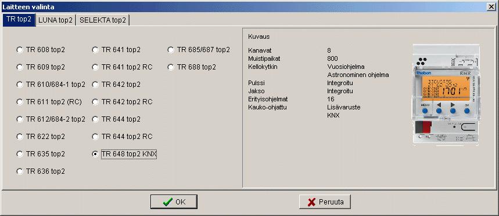
Task: Click the Kauko-ohjattu label
Action: pyautogui.click(x=267, y=107)
